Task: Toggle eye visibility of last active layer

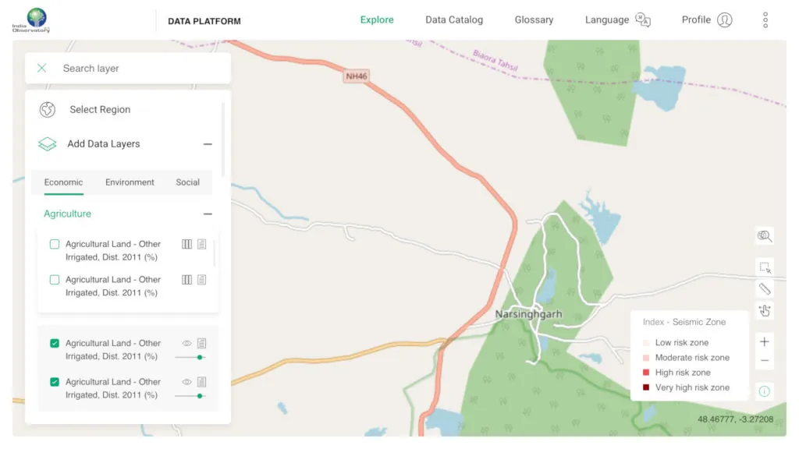Action: [x=187, y=382]
